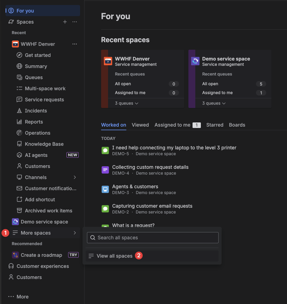Go to Knowledge Base

(x=44, y=144)
